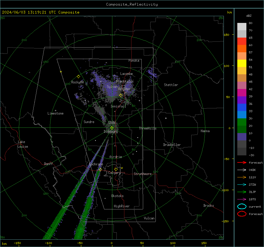Viewport: 264px width, 247px height.
Task: Click the HighRiver city label
Action: [x=122, y=206]
